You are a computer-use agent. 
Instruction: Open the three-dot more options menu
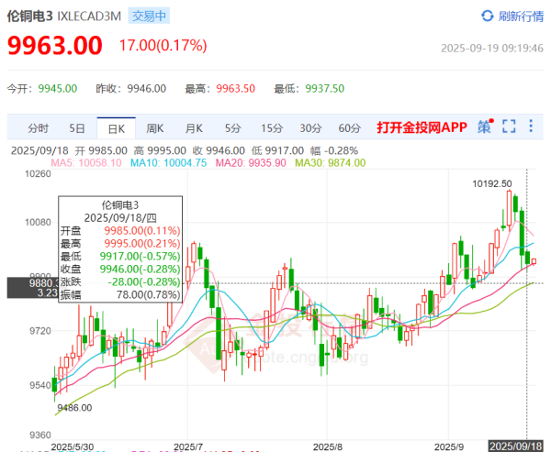531,126
